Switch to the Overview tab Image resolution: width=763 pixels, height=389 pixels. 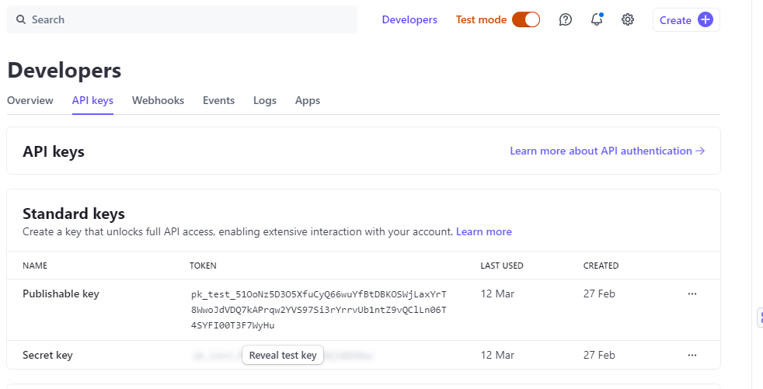click(30, 100)
